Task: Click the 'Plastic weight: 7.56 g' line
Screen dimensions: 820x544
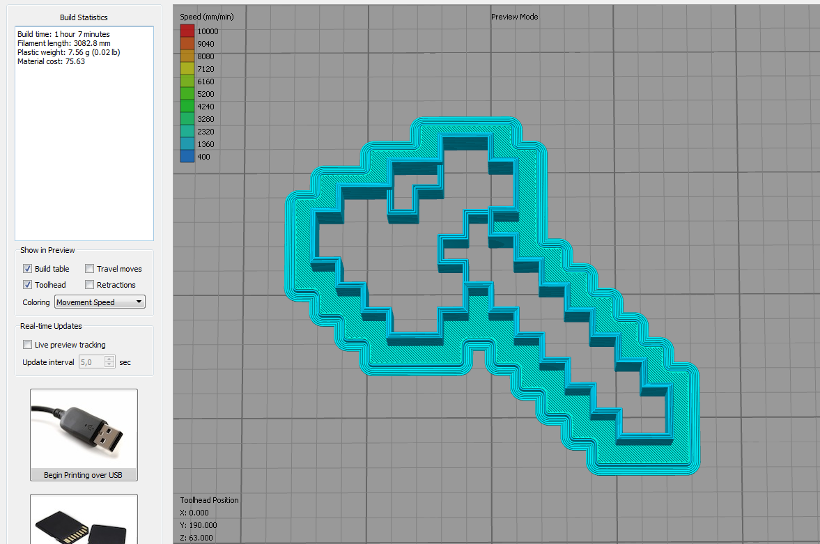Action: (x=68, y=52)
